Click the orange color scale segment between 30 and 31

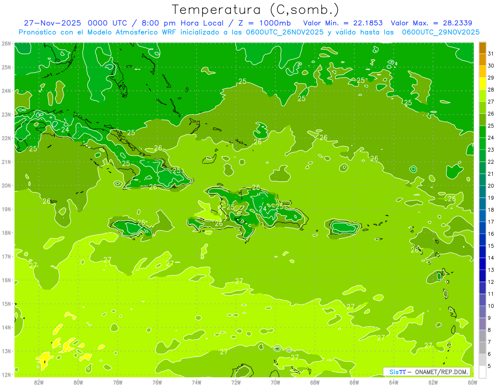tap(482, 59)
